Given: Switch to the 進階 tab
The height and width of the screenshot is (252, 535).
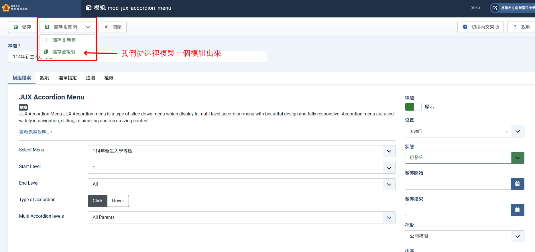Looking at the screenshot, I should click(91, 78).
